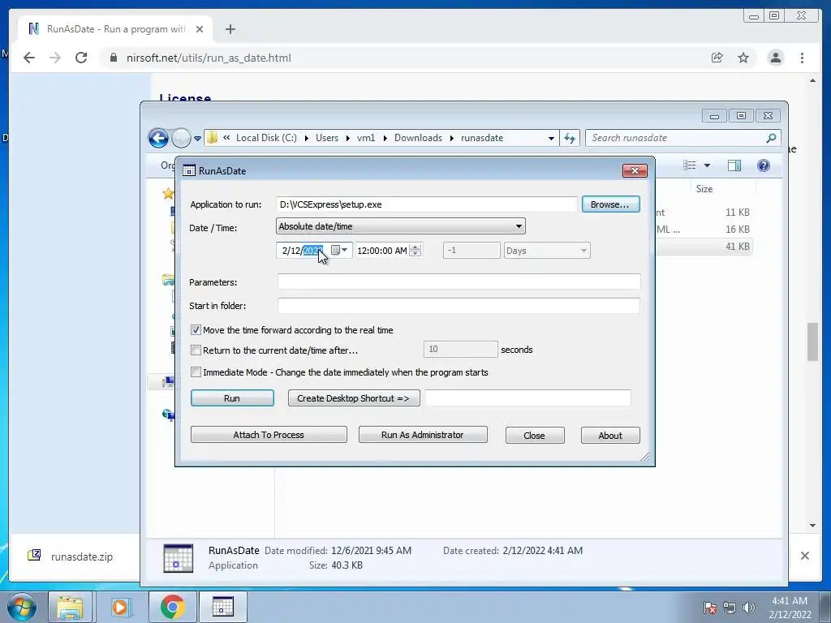The height and width of the screenshot is (623, 831).
Task: Click the Explorer change view icon
Action: tap(690, 165)
